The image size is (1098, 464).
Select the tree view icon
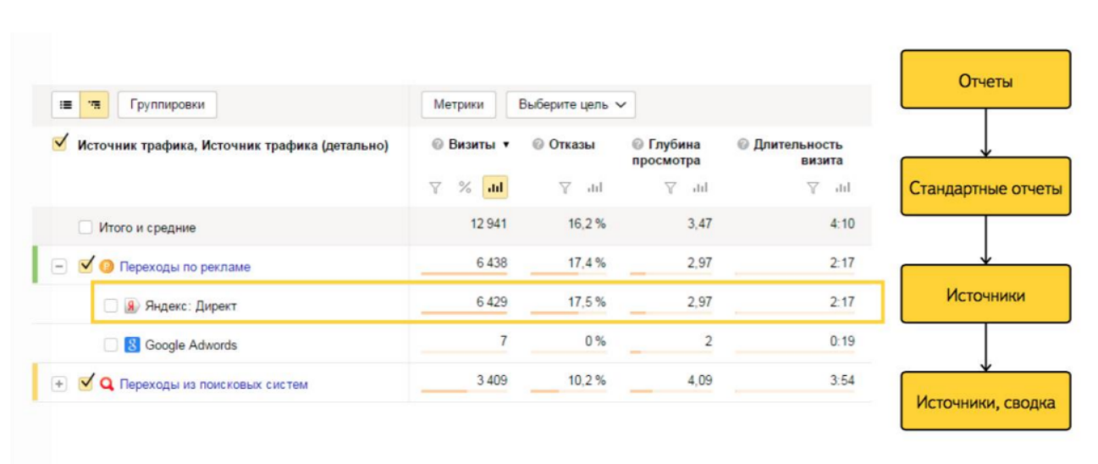coord(94,105)
